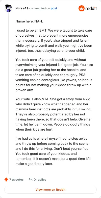The width and height of the screenshot is (101, 198).
Task: Click the paragraph starting "You took care of yourself"
Action: tap(54, 75)
